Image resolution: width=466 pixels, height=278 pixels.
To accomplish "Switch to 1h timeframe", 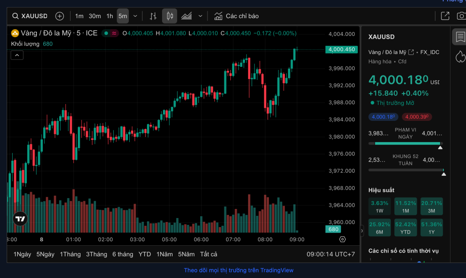I will [110, 16].
